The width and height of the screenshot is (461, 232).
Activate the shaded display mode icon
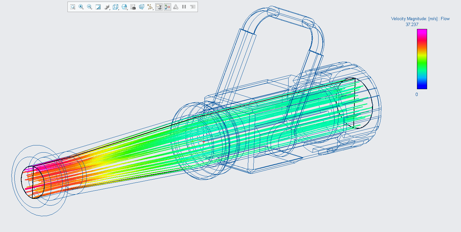(98, 7)
